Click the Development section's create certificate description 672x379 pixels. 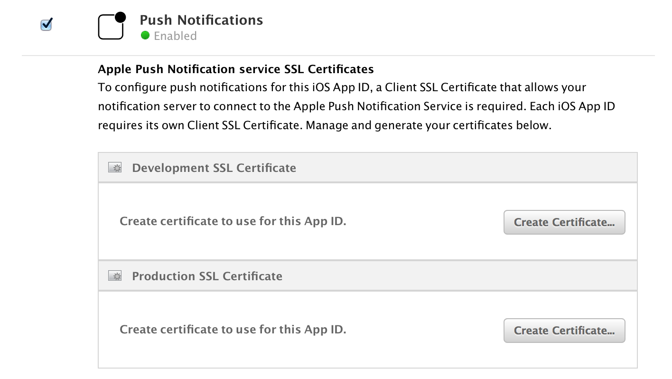tap(233, 221)
